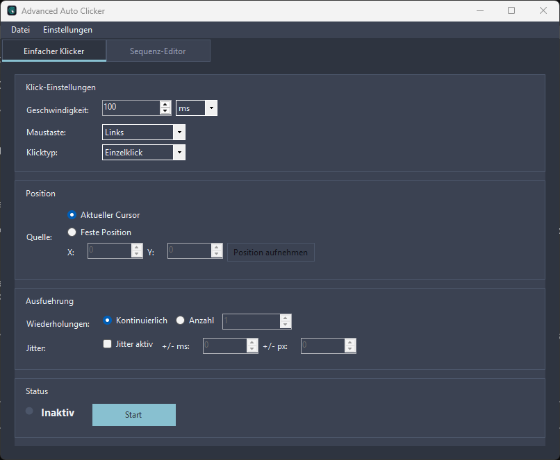The width and height of the screenshot is (560, 460).
Task: Click the Inaktiv status text
Action: click(x=58, y=413)
